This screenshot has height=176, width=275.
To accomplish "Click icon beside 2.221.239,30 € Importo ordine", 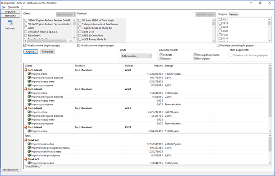I will (29, 112).
